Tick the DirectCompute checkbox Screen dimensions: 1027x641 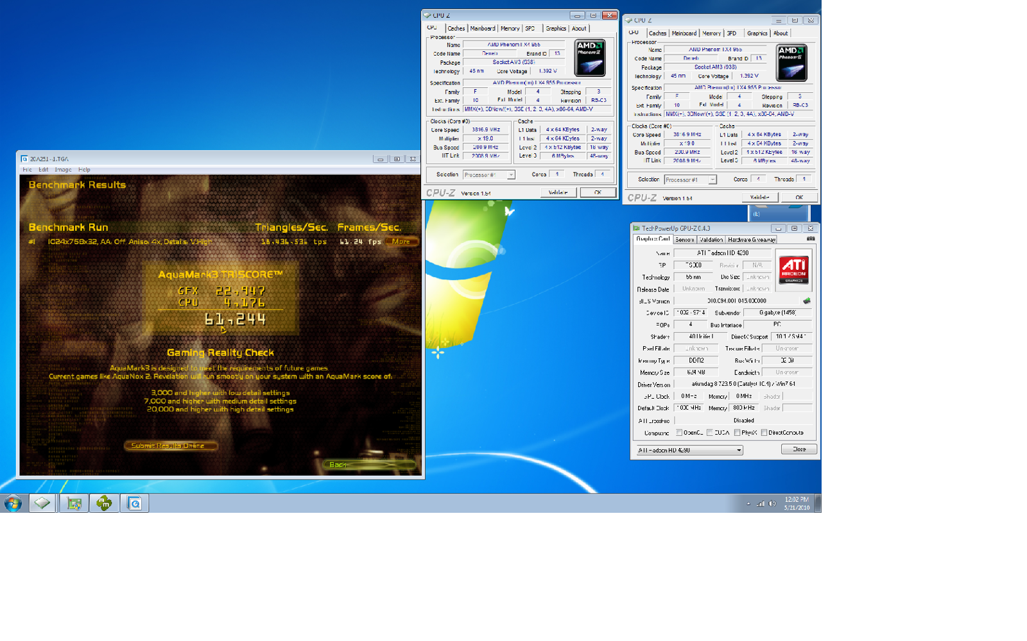764,433
